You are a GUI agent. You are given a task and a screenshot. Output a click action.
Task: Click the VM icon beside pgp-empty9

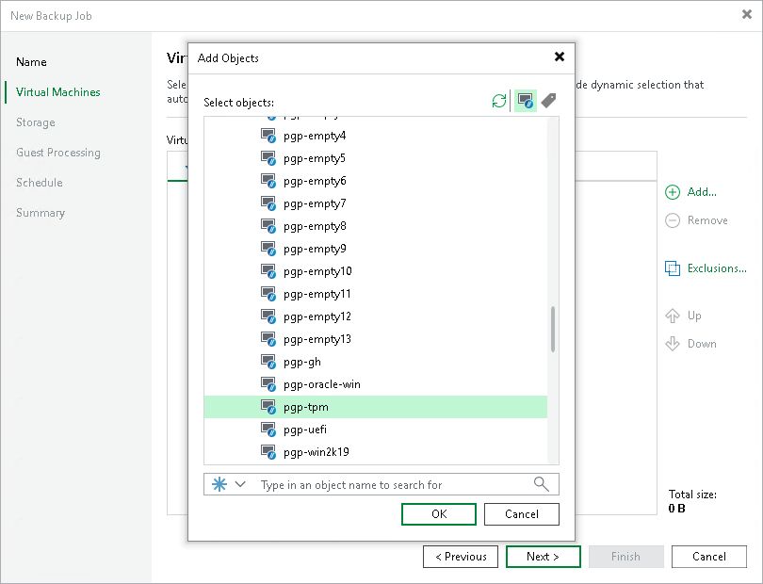(x=268, y=249)
